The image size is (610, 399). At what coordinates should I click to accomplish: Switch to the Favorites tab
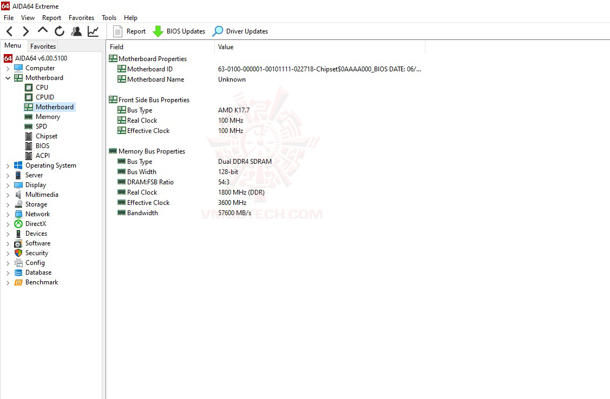[43, 46]
